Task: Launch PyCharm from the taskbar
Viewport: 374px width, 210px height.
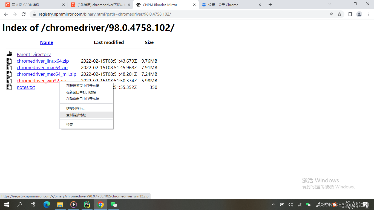Action: click(87, 204)
